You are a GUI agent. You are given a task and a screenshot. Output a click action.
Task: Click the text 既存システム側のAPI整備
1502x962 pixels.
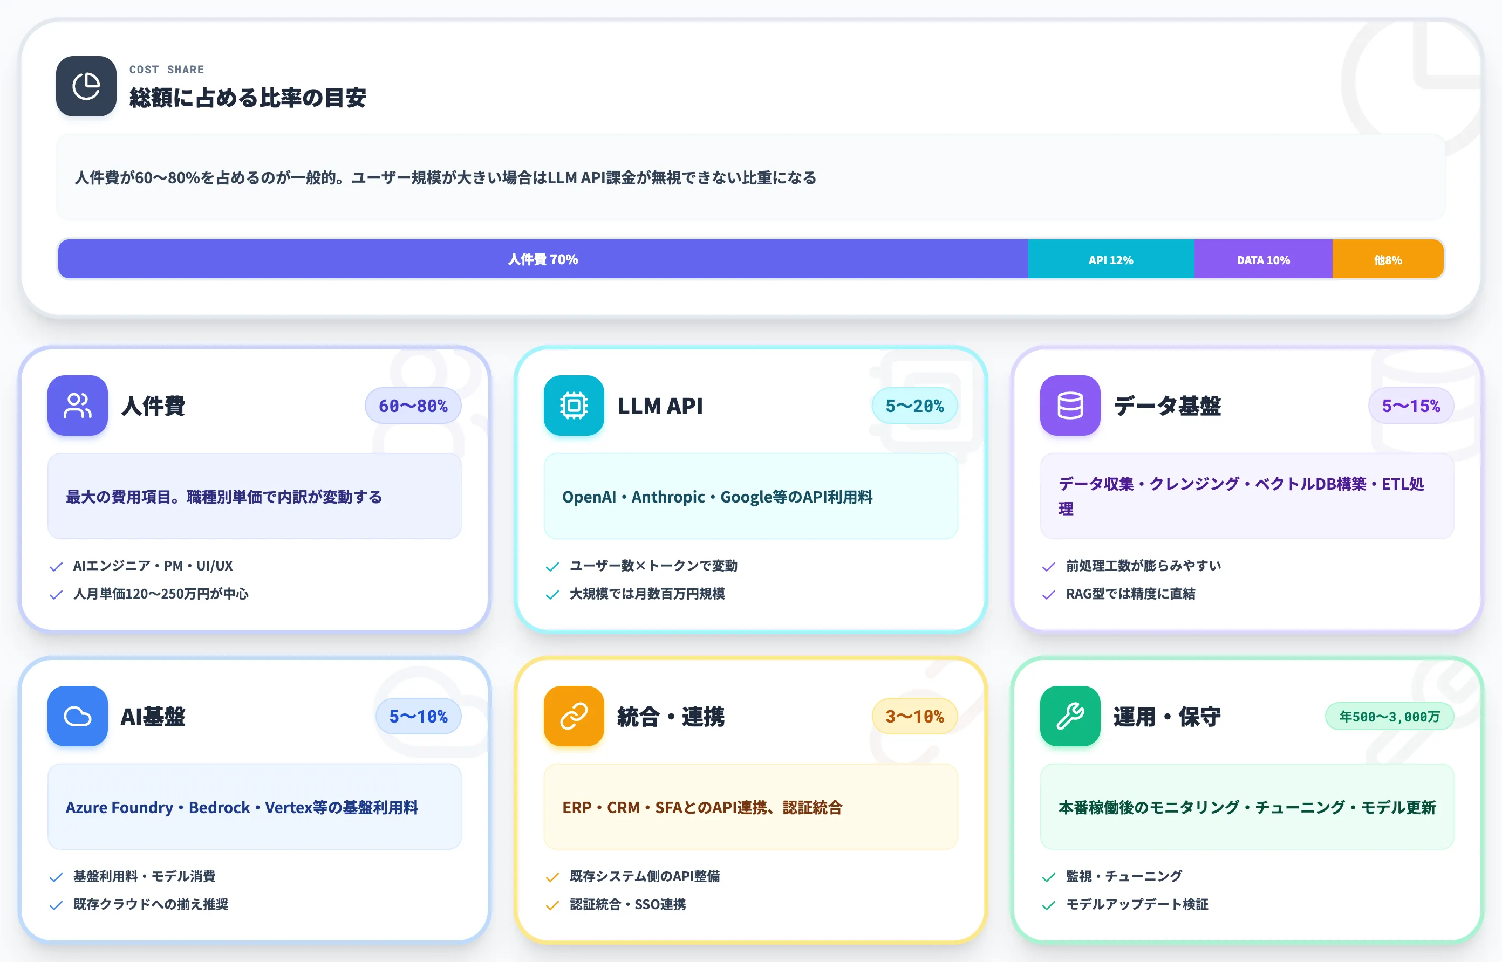click(x=645, y=876)
